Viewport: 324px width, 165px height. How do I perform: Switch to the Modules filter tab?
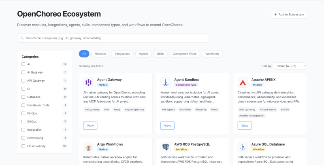pyautogui.click(x=100, y=54)
